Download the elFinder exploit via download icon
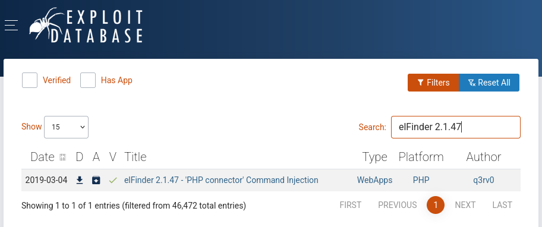 click(x=80, y=180)
